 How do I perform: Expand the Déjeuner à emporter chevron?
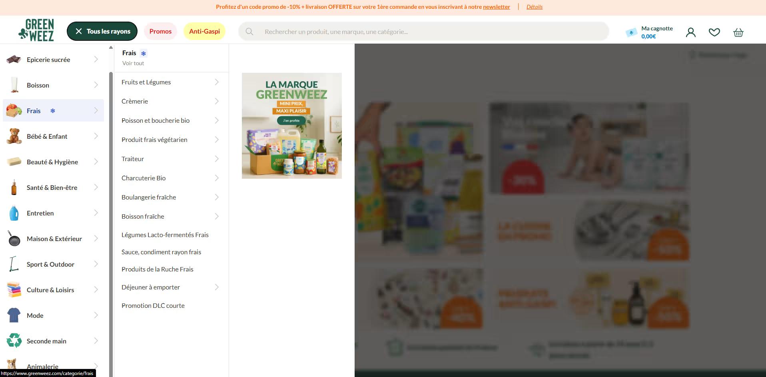(217, 287)
